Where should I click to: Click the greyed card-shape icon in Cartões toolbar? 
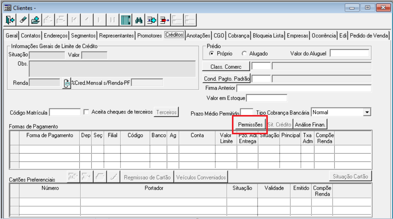[100, 176]
